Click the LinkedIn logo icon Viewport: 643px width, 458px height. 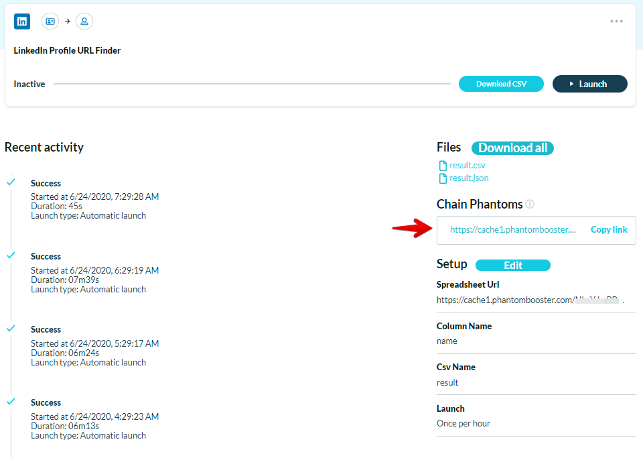tap(22, 21)
